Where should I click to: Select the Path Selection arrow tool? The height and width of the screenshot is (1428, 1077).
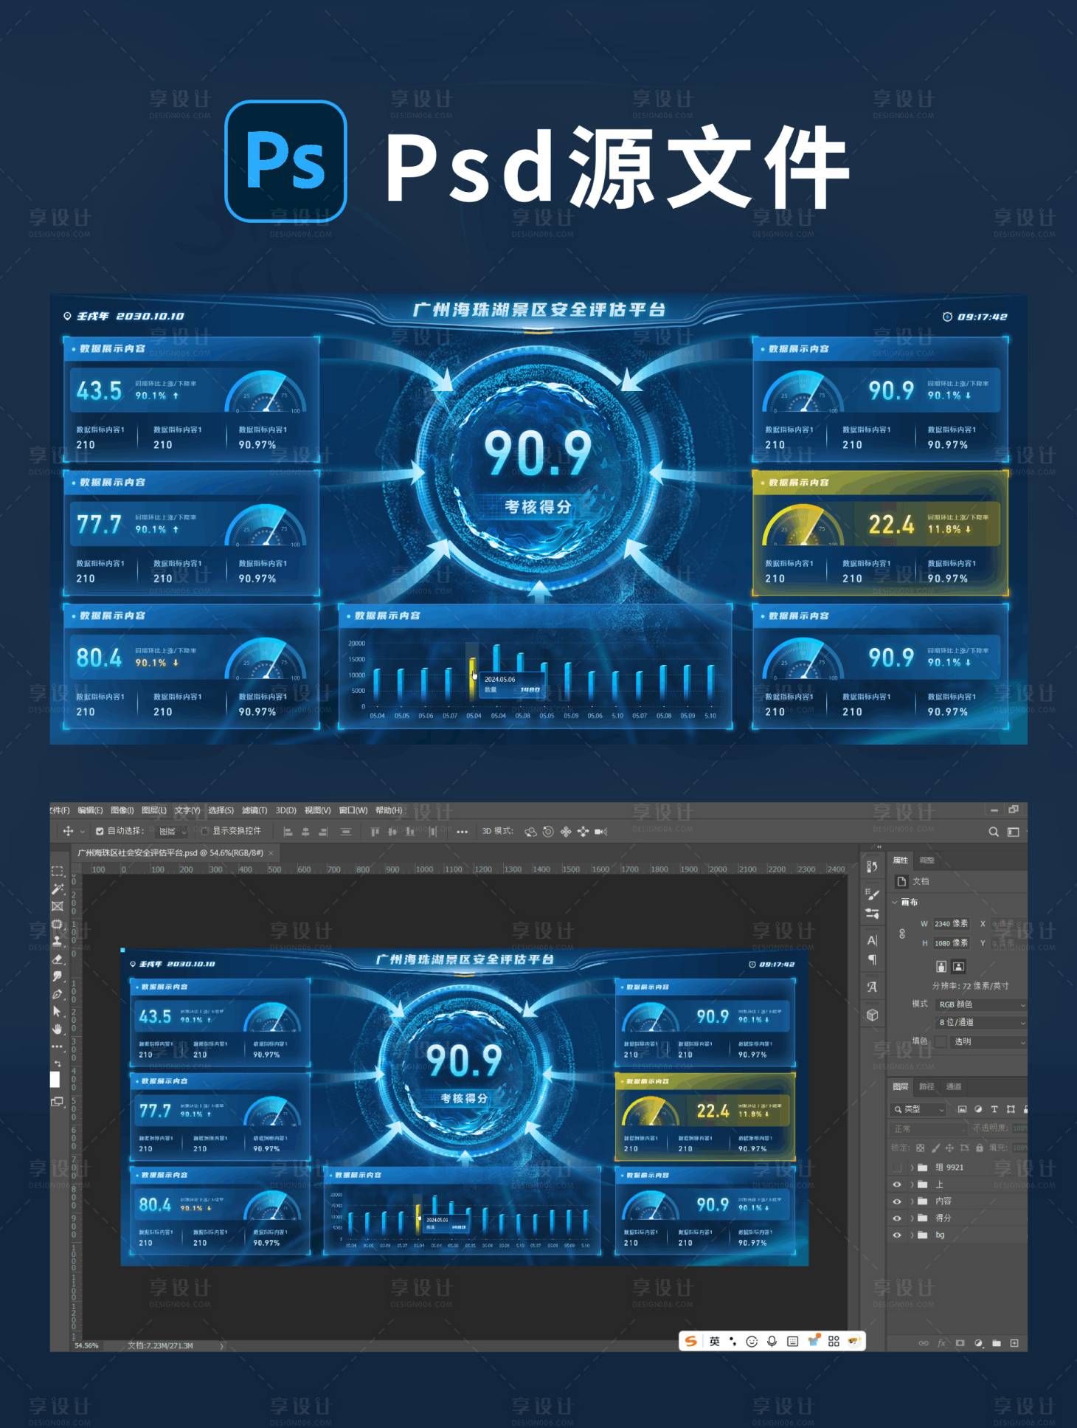(x=58, y=1011)
